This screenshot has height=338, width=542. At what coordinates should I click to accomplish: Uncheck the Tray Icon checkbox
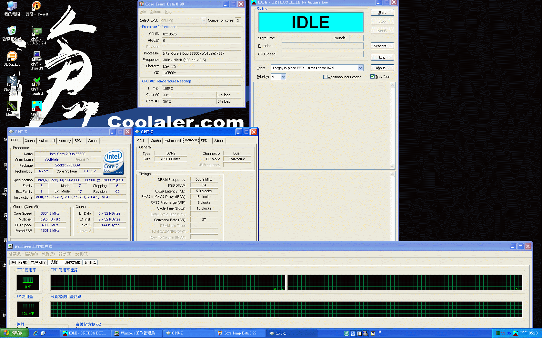[373, 77]
